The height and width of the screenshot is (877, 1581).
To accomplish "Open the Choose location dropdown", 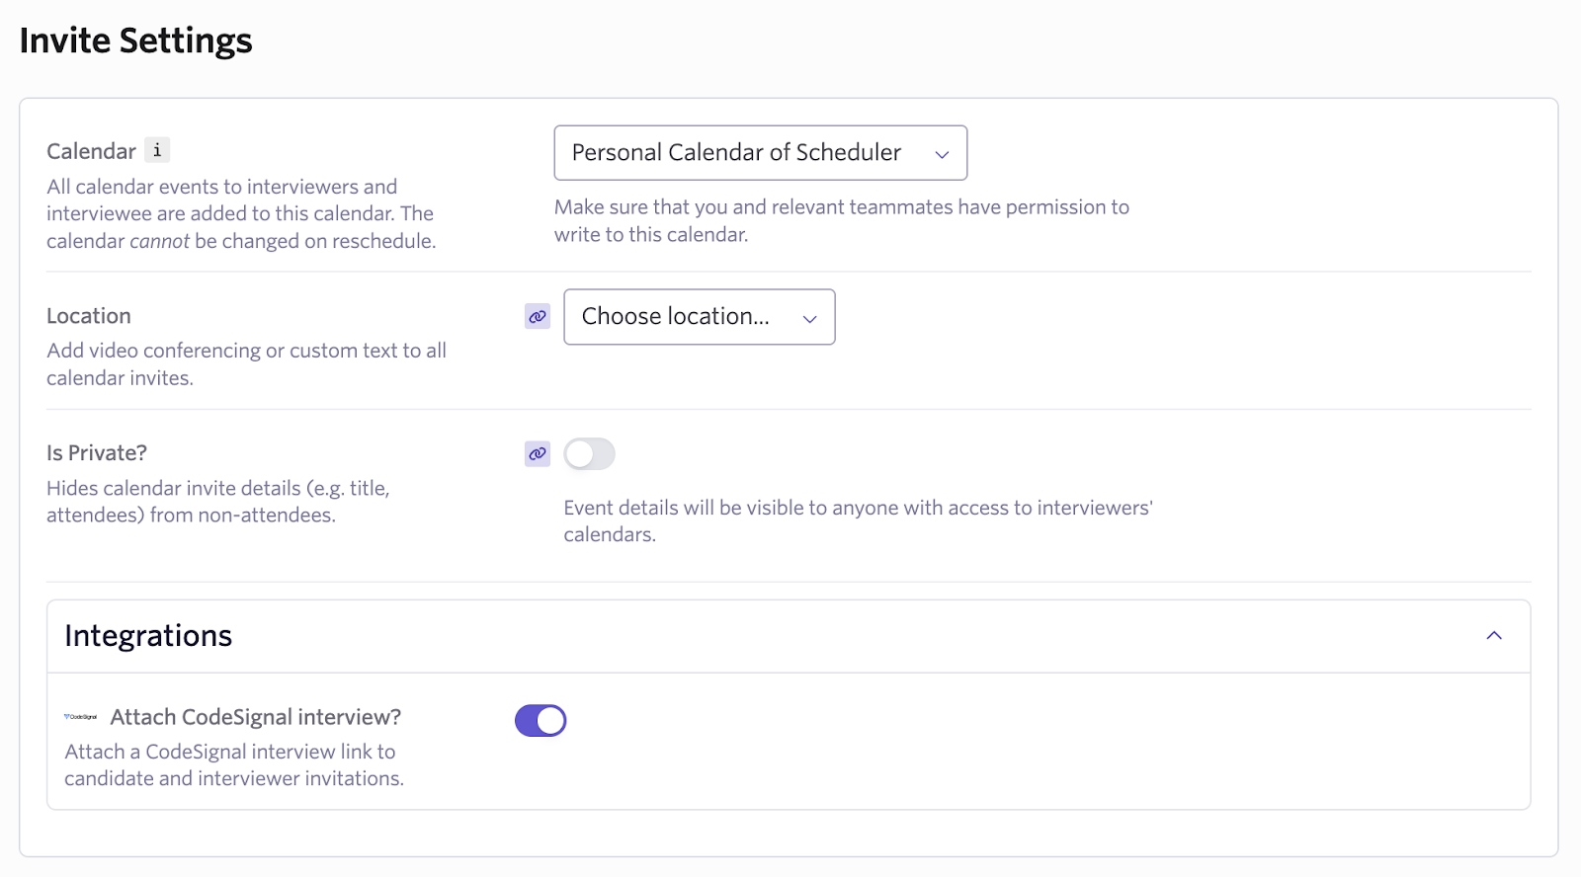I will click(700, 317).
